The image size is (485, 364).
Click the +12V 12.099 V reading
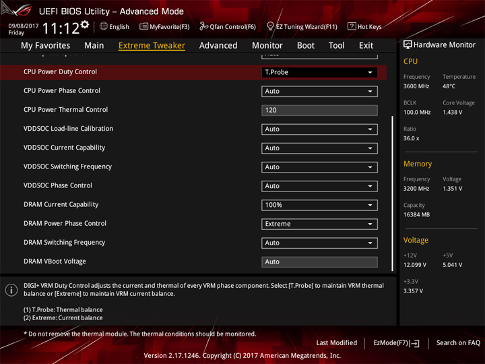(415, 265)
